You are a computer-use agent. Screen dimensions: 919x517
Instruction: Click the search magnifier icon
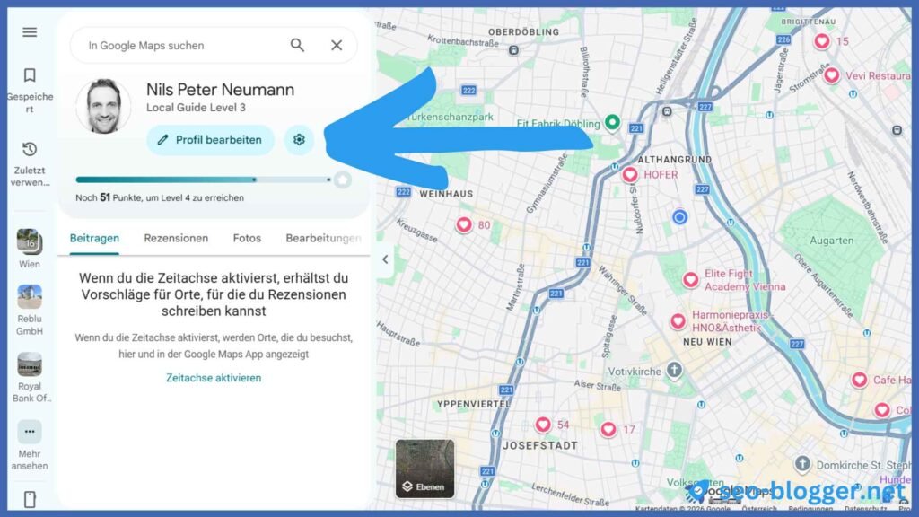click(x=297, y=45)
